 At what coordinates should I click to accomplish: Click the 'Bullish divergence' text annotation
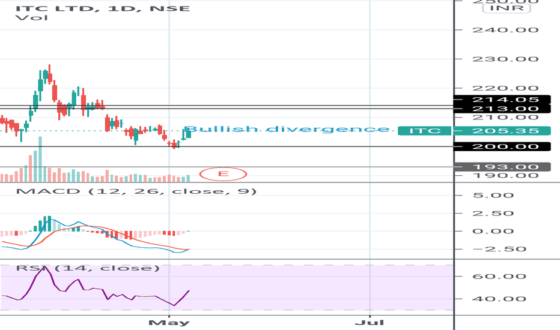coord(287,129)
